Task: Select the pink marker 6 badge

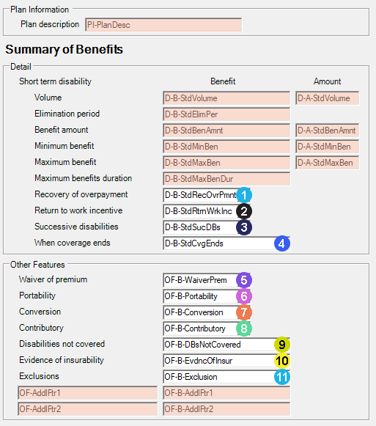Action: click(x=244, y=296)
